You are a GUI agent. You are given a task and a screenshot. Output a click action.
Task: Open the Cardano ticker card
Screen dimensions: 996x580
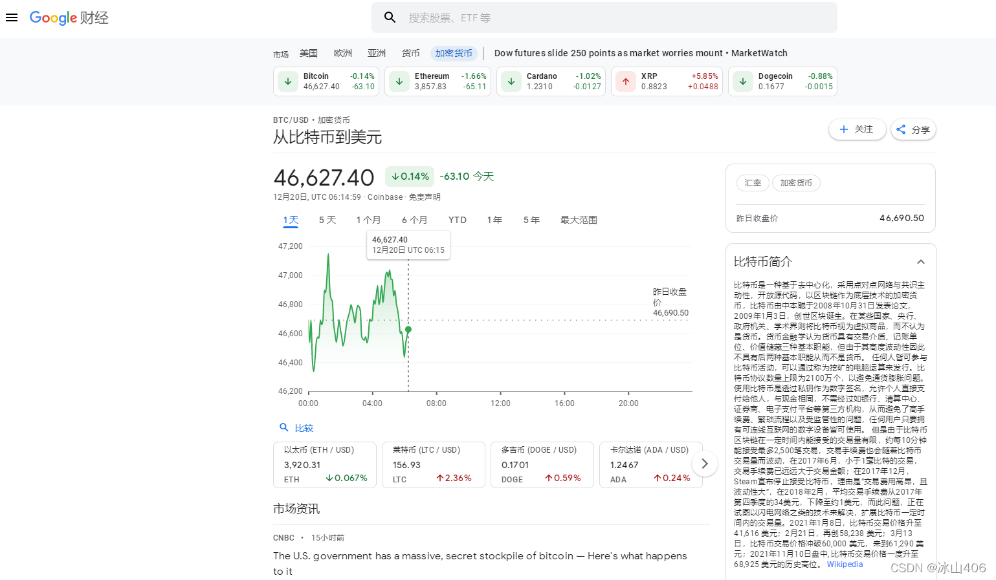point(551,81)
